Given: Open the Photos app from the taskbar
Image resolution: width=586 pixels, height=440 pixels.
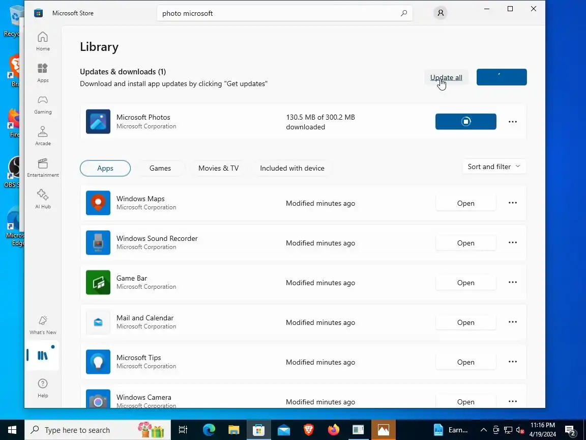Looking at the screenshot, I should pyautogui.click(x=384, y=430).
